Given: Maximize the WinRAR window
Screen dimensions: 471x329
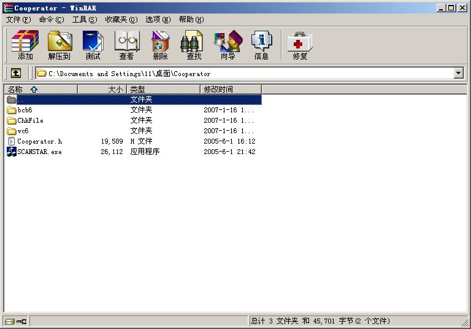Looking at the screenshot, I should (451, 8).
